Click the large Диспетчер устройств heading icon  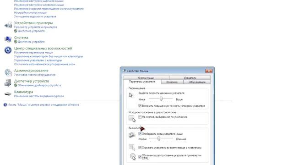(8, 83)
